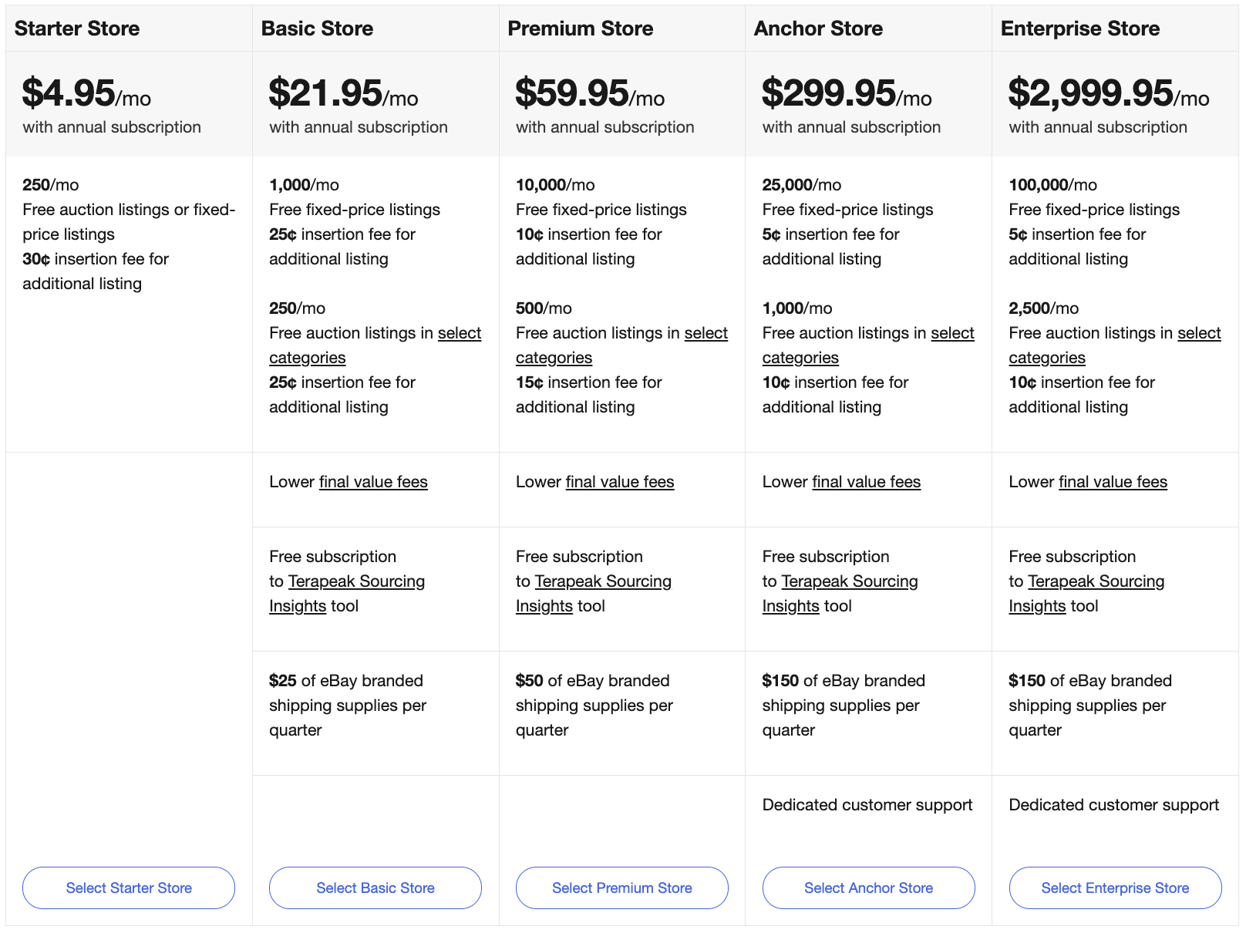Visit select categories link in Enterprise Store

[1199, 333]
